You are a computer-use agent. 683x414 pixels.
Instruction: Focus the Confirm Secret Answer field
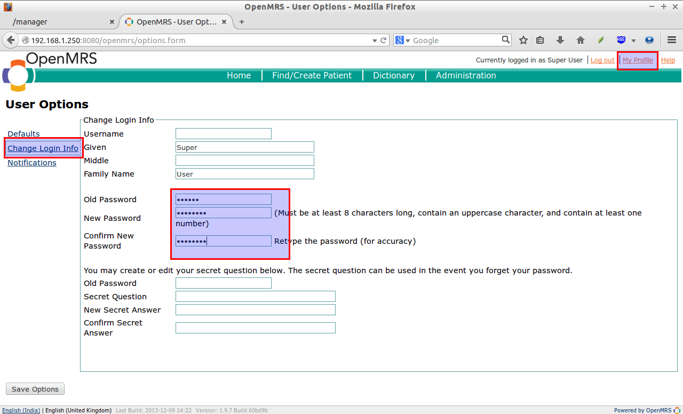point(256,328)
